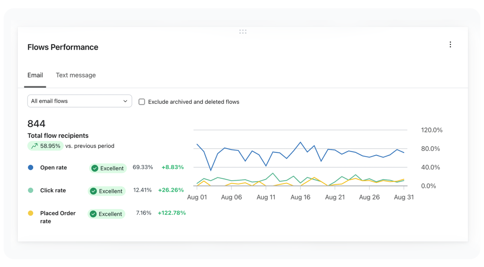Screen dimensions: 484x267
Task: Click the Aug 06 axis label
Action: (x=231, y=197)
